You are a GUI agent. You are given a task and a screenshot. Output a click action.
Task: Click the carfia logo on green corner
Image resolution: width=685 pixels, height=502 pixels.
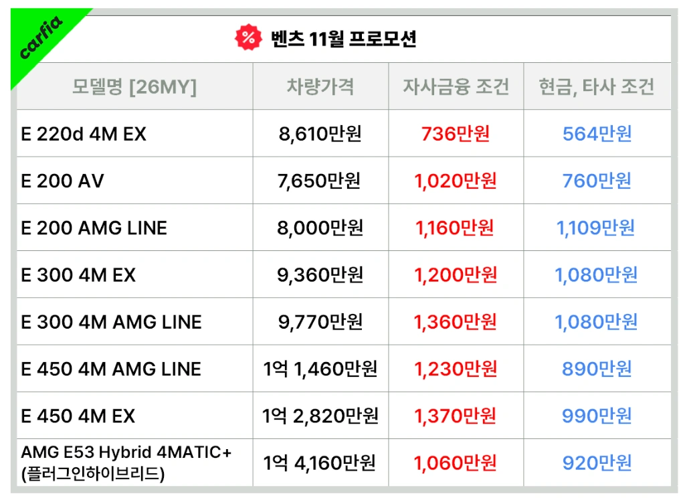tap(41, 37)
